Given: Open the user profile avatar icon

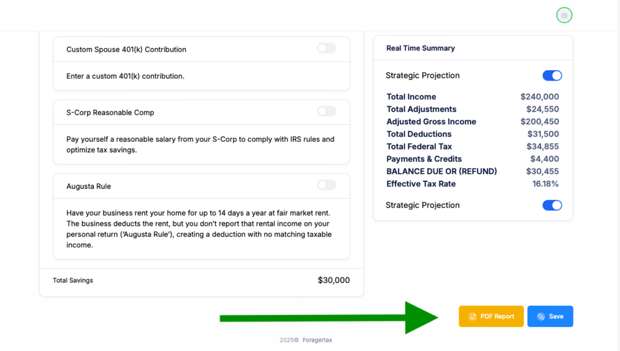Looking at the screenshot, I should pos(564,16).
